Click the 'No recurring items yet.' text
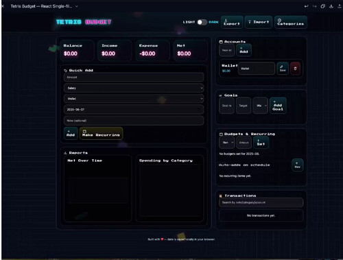This screenshot has height=260, width=343. [x=235, y=176]
